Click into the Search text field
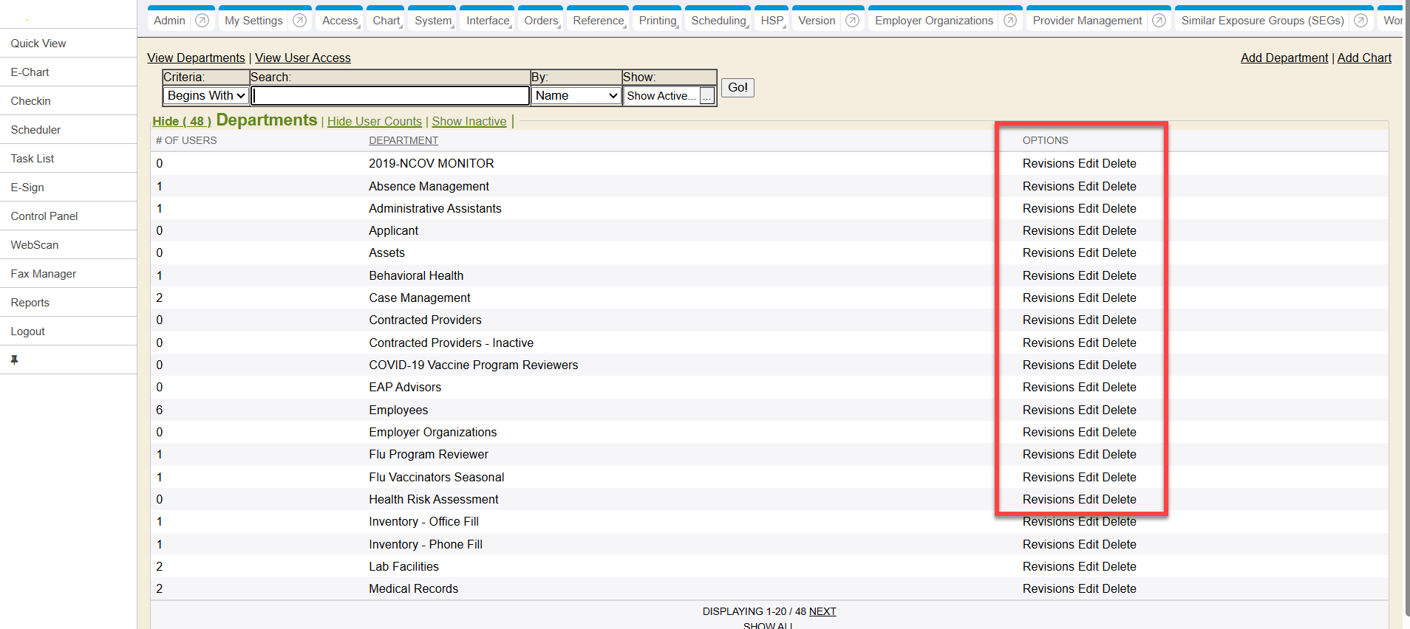 (390, 96)
